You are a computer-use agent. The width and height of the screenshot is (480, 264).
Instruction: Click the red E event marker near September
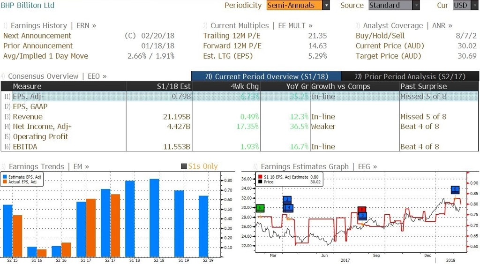coord(362,210)
